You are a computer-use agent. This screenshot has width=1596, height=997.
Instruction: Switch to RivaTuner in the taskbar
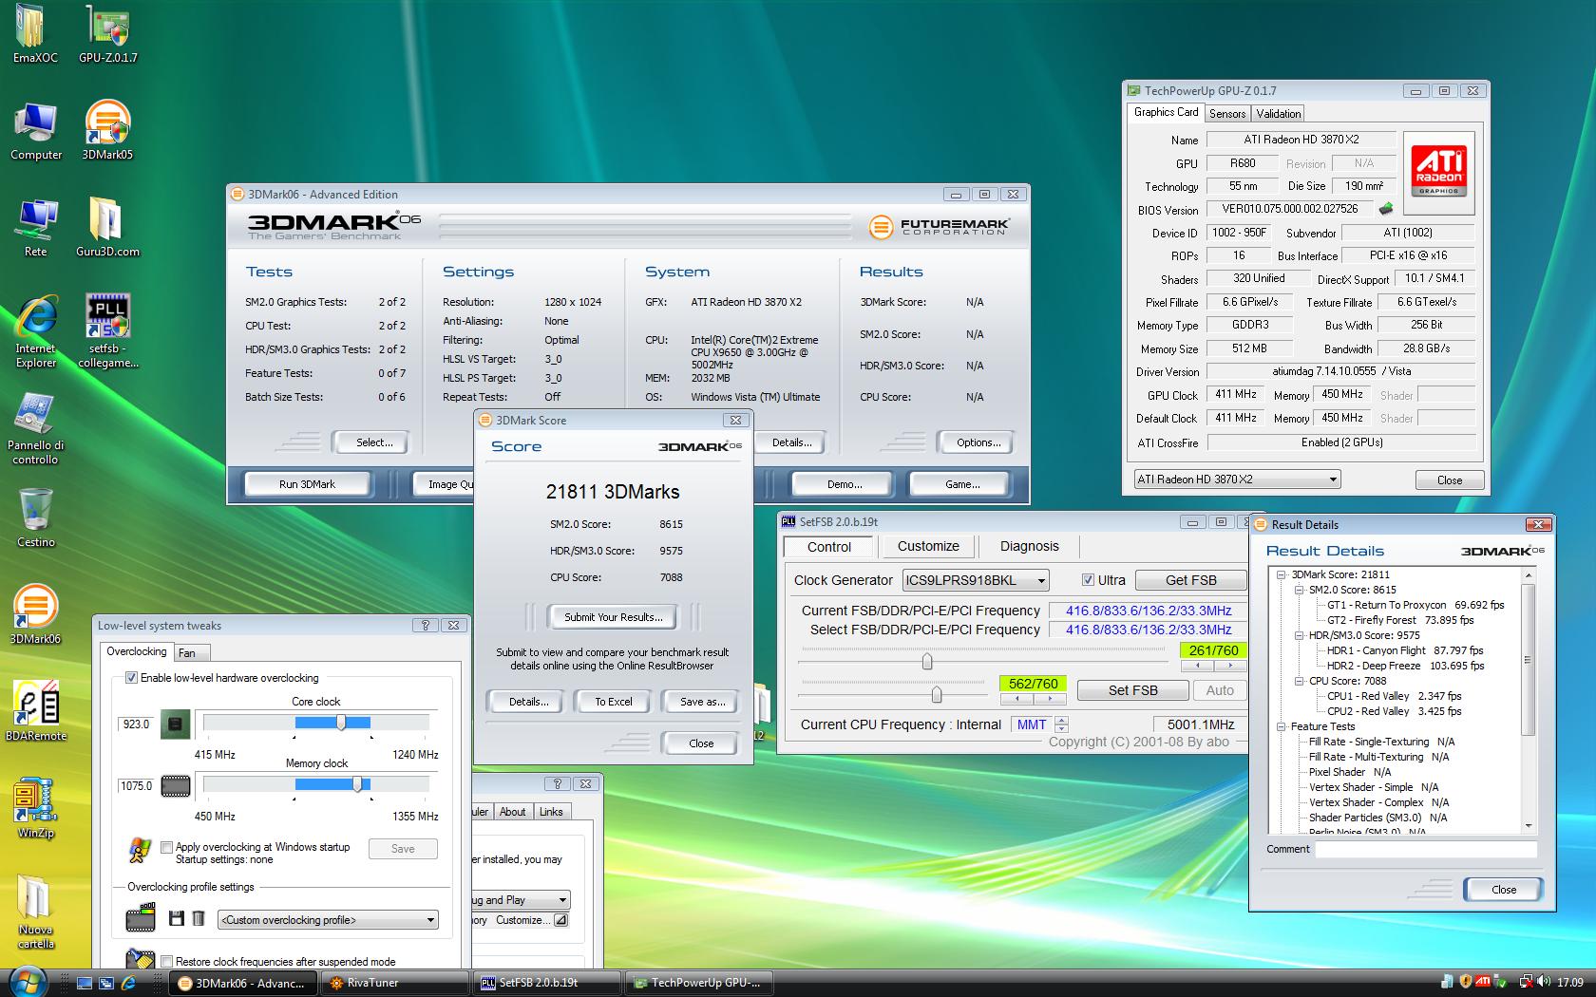[x=395, y=983]
